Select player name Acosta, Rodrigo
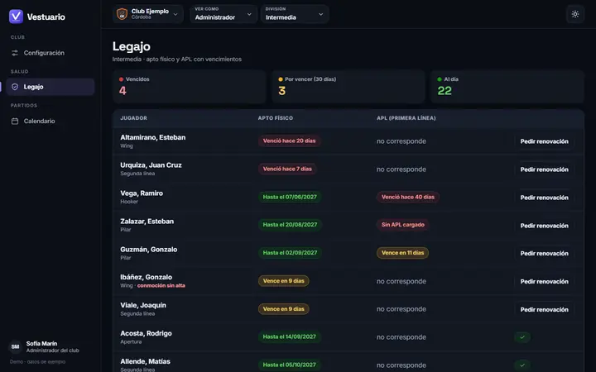The height and width of the screenshot is (372, 596). coord(146,333)
